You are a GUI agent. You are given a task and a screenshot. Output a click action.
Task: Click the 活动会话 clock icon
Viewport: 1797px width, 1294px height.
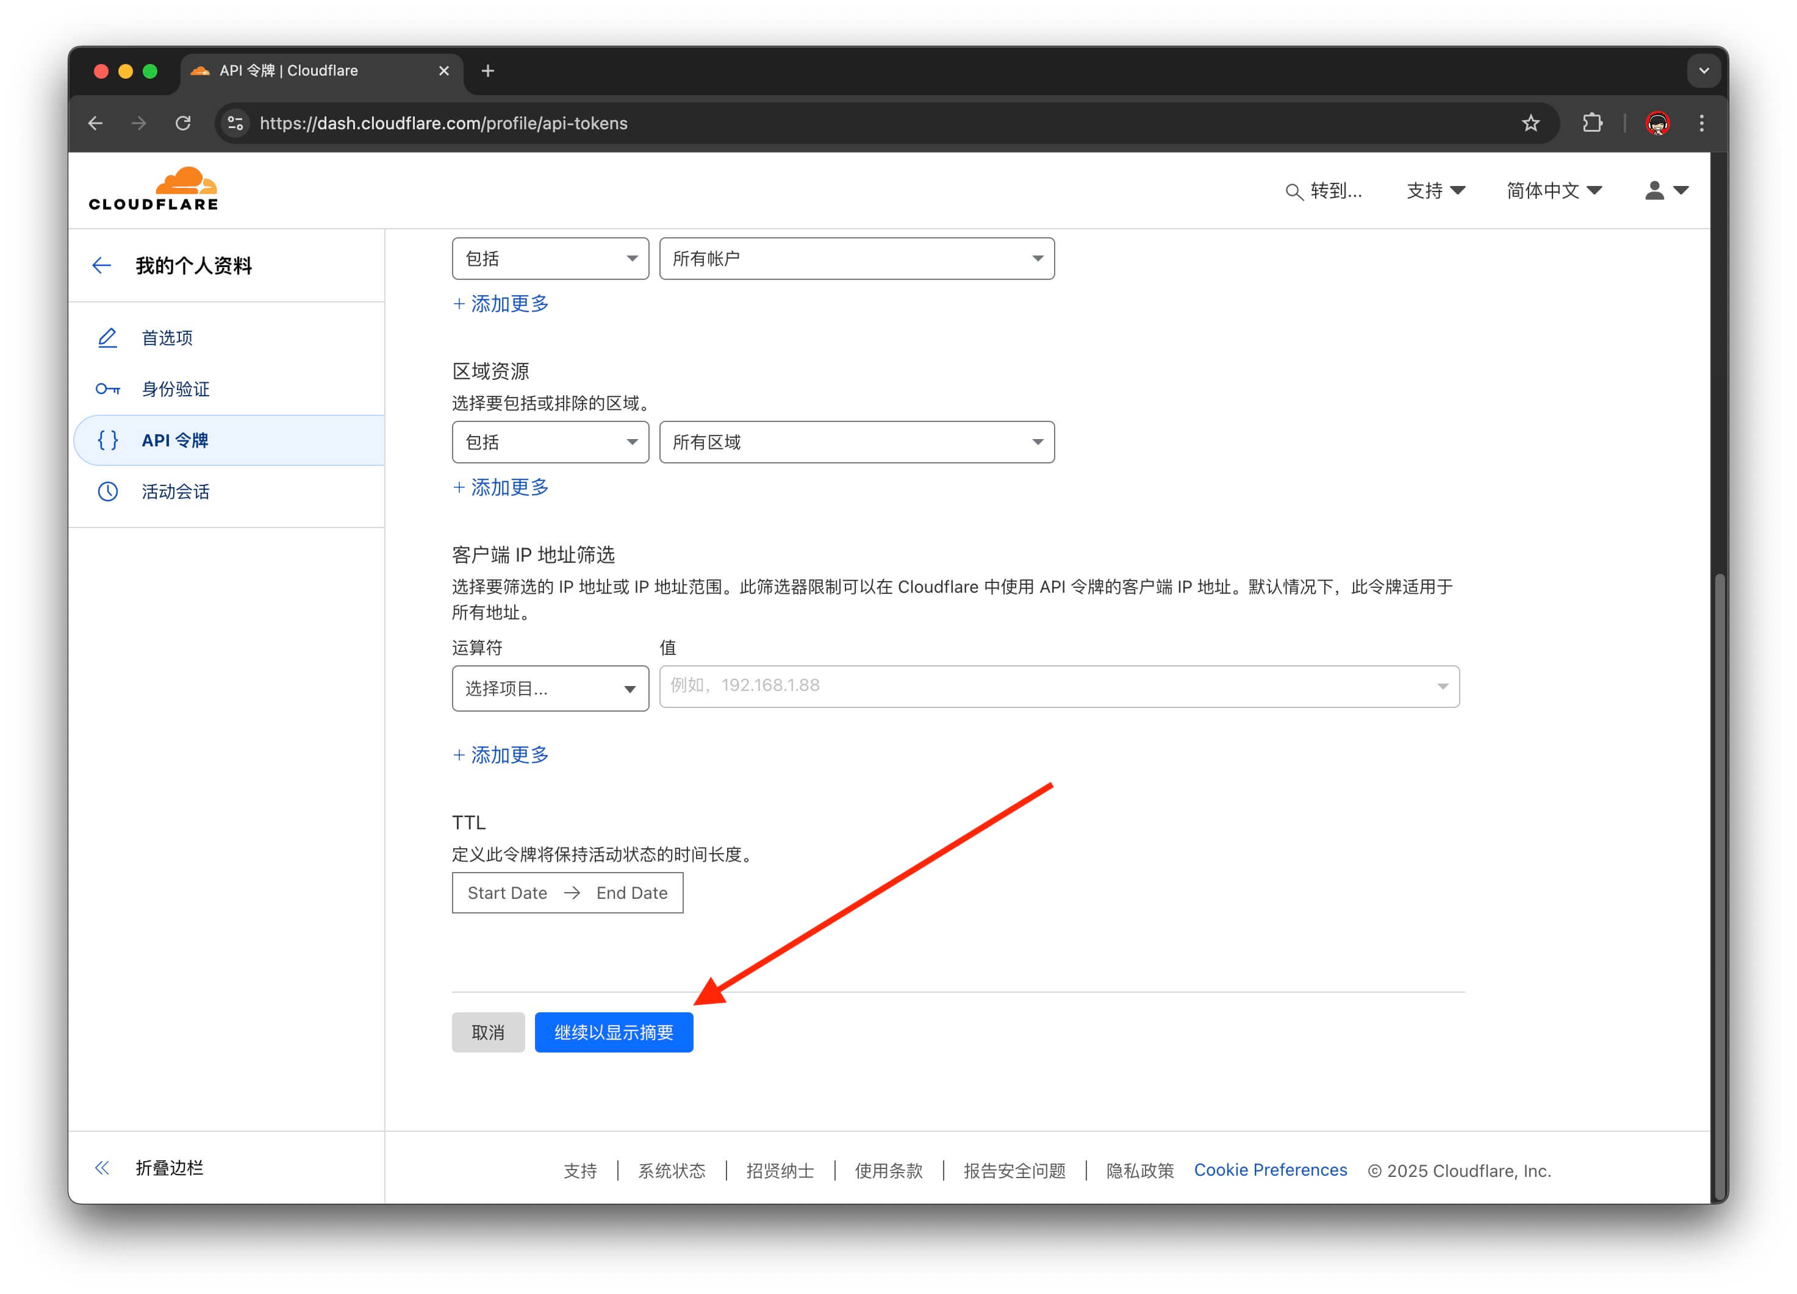[x=107, y=492]
